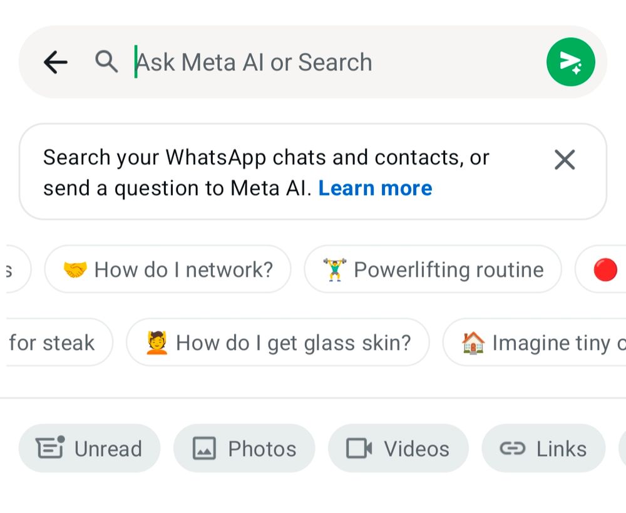Screen dimensions: 626x513
Task: Tap the back arrow to exit search
Action: [55, 61]
